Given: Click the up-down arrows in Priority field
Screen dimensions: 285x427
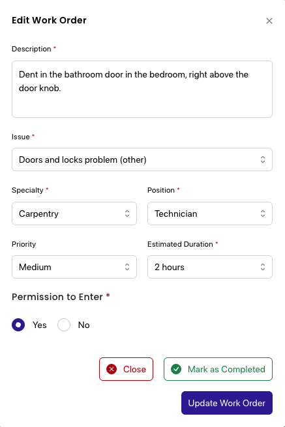Looking at the screenshot, I should 127,267.
